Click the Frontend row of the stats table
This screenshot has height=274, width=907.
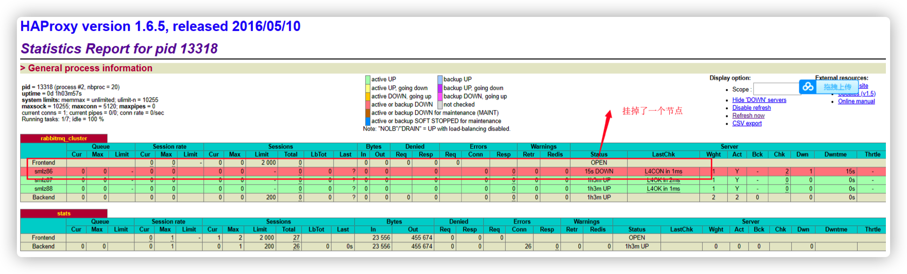(453, 238)
